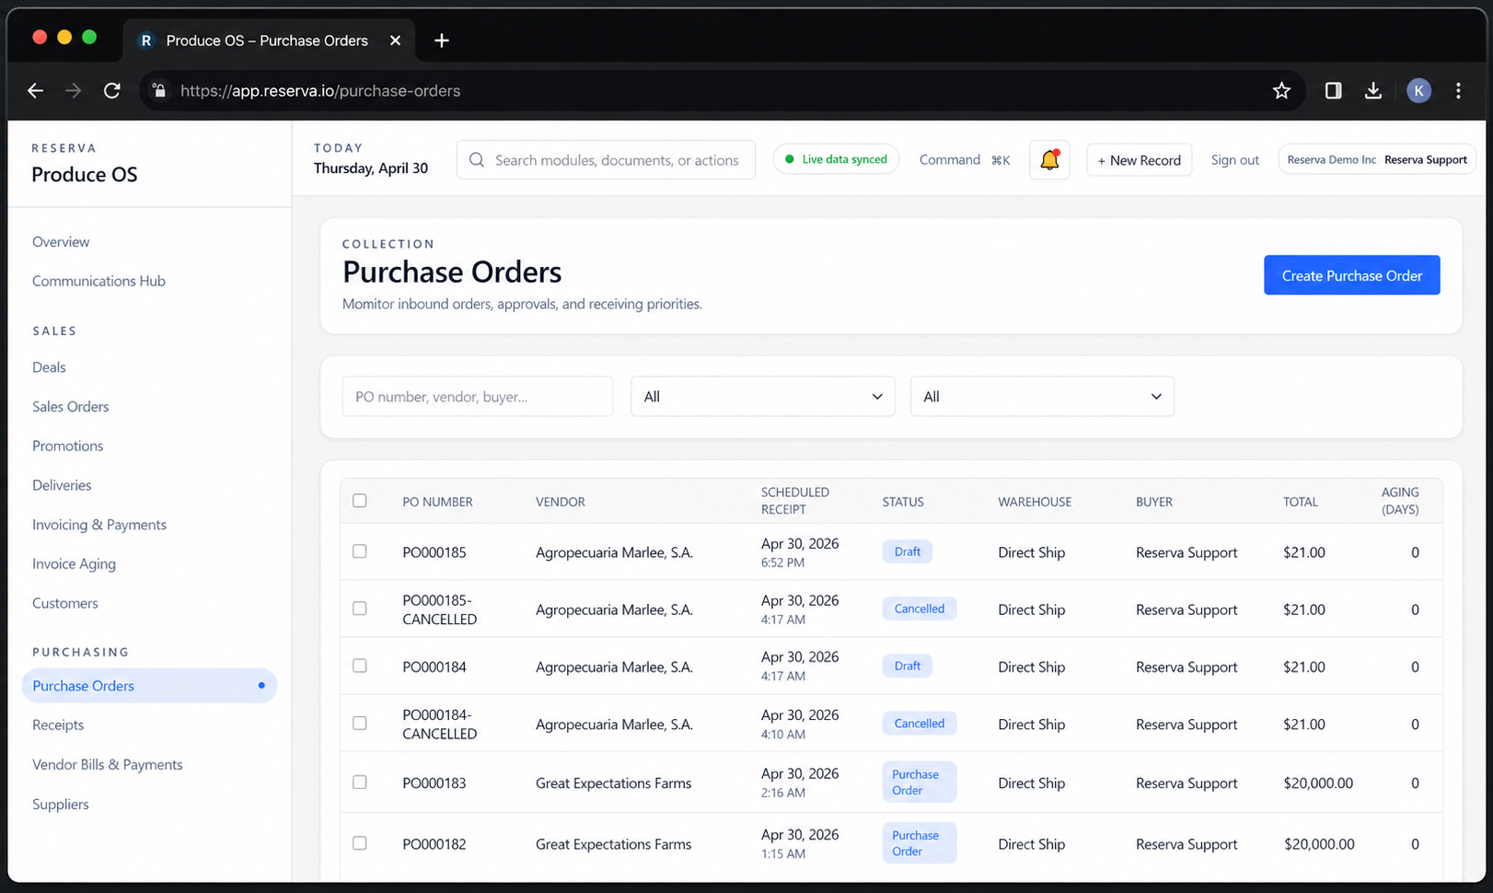Open Reserva Demo Inc account switcher
1493x893 pixels.
(1377, 159)
